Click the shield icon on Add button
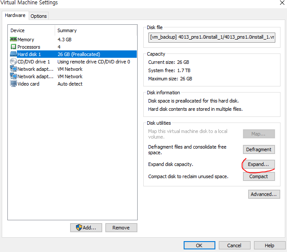 pos(79,228)
